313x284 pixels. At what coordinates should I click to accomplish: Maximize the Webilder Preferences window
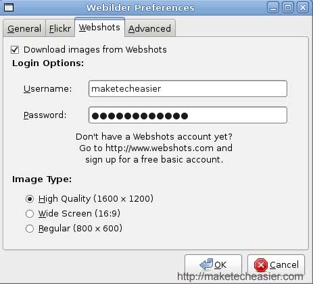[288, 7]
